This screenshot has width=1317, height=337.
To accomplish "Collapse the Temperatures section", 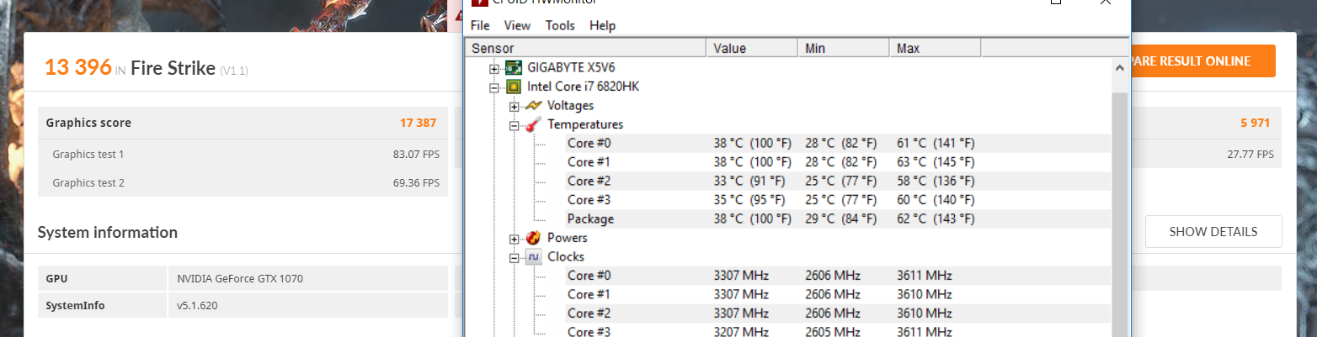I will point(515,125).
